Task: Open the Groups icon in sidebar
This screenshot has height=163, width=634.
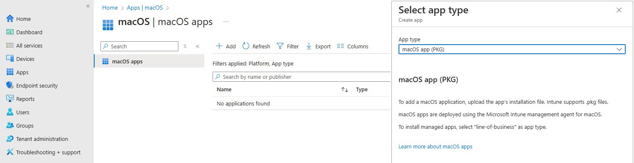Action: (10, 125)
